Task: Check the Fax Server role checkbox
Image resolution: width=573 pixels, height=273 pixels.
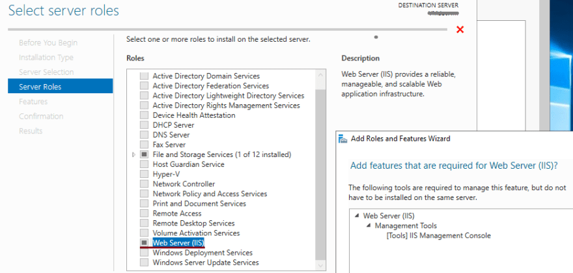Action: coord(145,145)
